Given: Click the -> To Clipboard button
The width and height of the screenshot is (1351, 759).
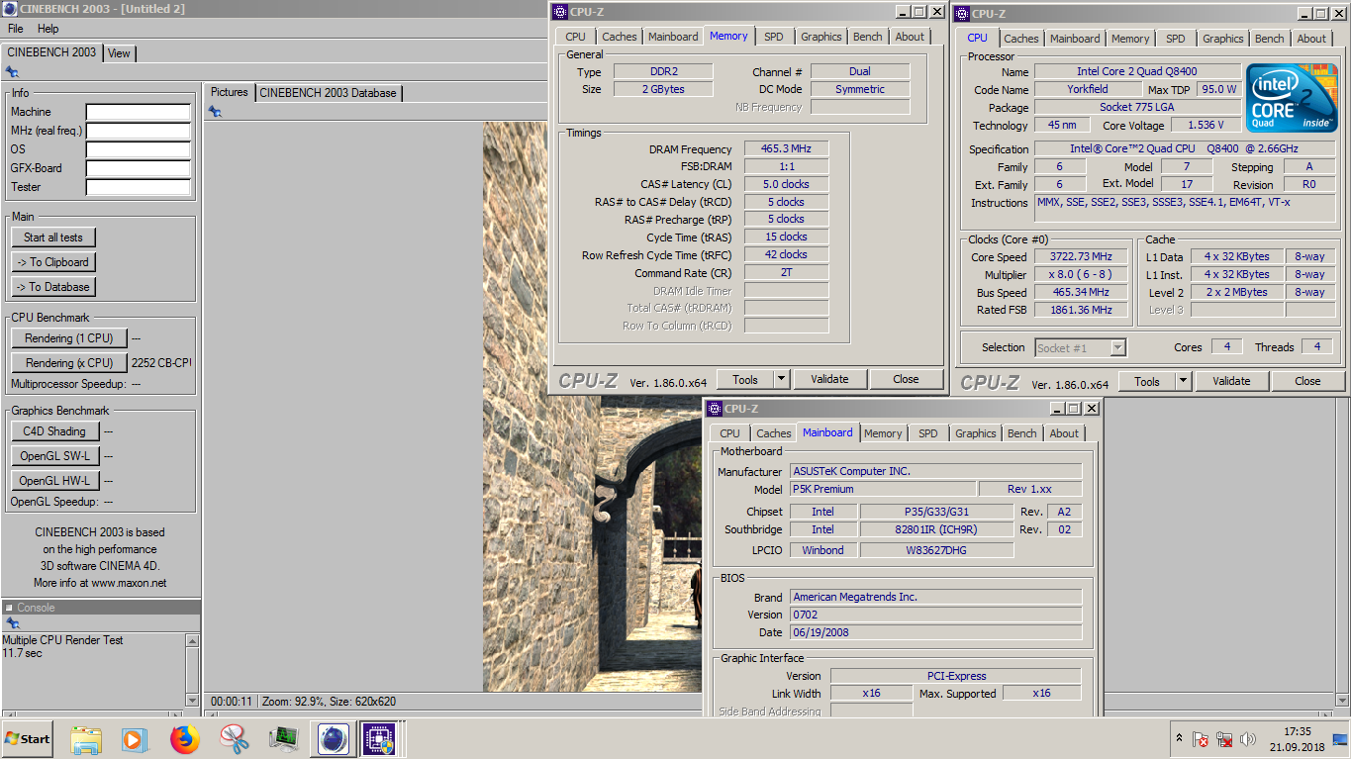Looking at the screenshot, I should tap(53, 262).
